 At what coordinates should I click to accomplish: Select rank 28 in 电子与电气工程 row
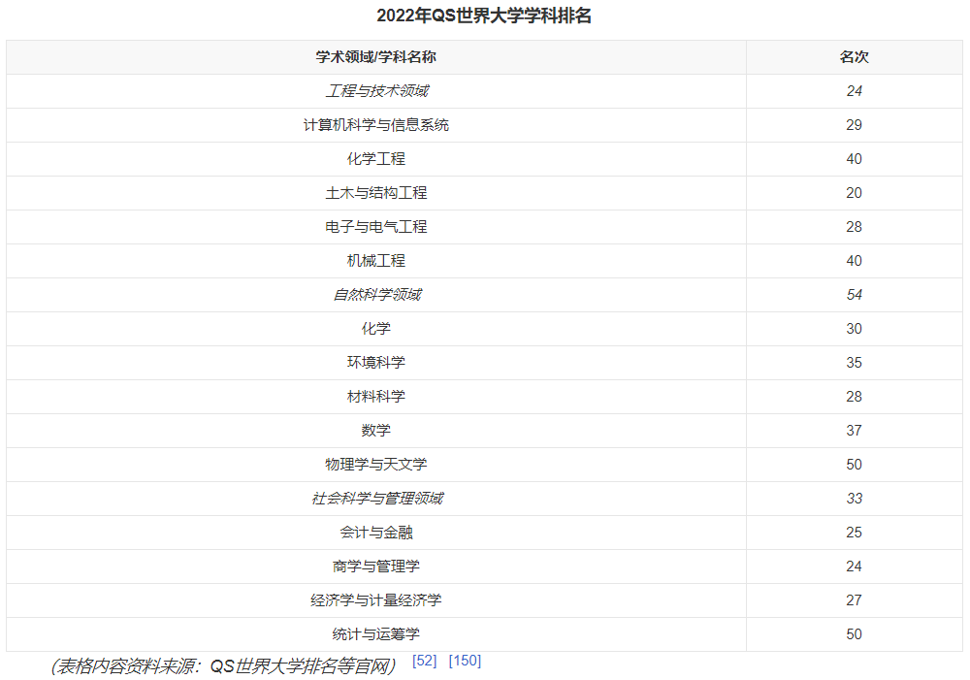[855, 227]
